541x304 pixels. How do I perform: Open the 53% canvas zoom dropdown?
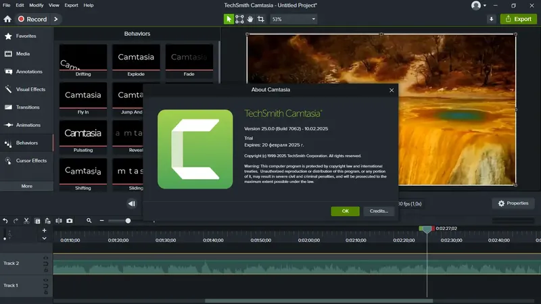click(x=293, y=20)
